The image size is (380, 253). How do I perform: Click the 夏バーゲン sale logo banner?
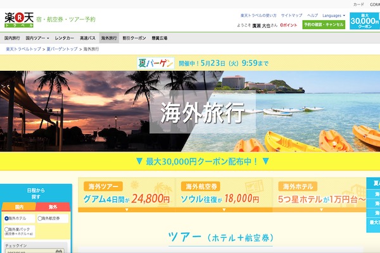pyautogui.click(x=156, y=63)
